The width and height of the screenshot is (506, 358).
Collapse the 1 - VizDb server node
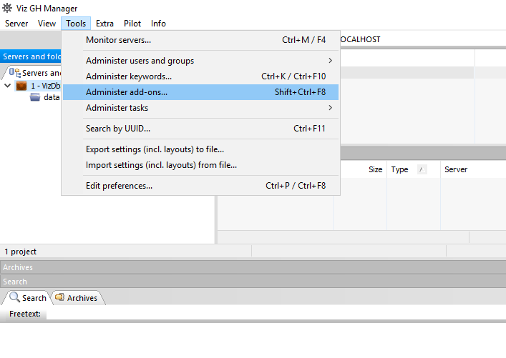(x=8, y=86)
